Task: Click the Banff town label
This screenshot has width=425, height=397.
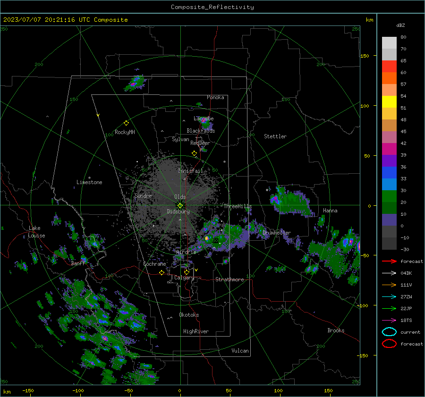Action: pyautogui.click(x=78, y=263)
